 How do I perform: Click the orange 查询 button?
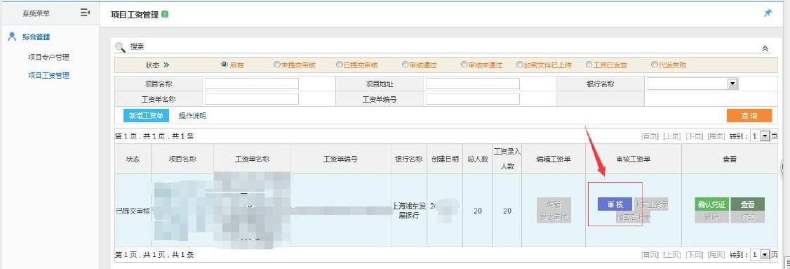[x=749, y=116]
